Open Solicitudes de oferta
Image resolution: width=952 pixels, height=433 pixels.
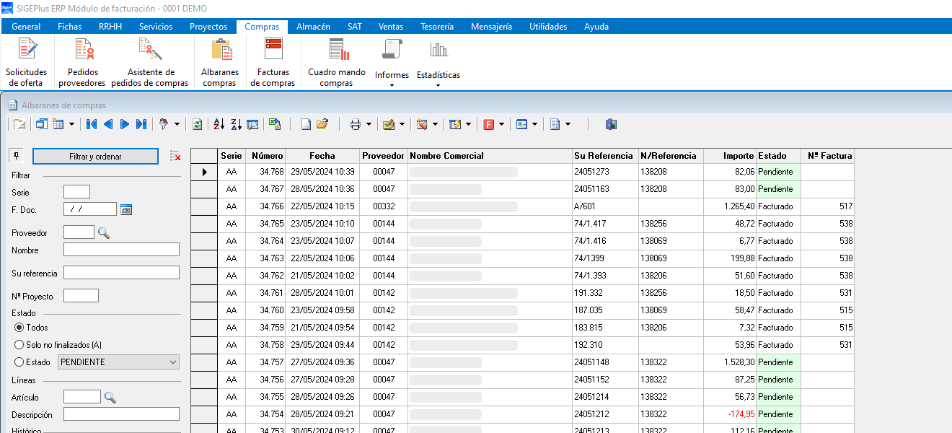coord(27,62)
